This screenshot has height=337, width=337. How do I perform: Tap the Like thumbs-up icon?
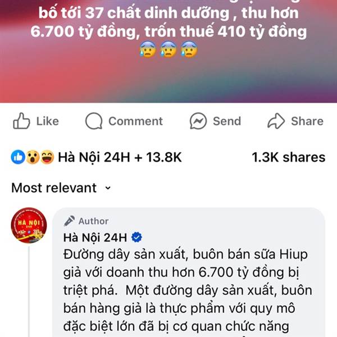[x=21, y=121]
